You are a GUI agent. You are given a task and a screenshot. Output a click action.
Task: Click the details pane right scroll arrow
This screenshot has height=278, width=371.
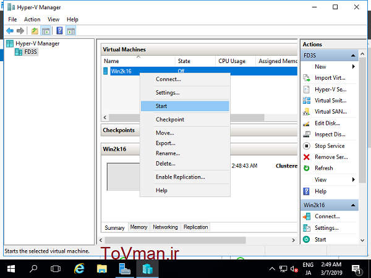coord(293,240)
